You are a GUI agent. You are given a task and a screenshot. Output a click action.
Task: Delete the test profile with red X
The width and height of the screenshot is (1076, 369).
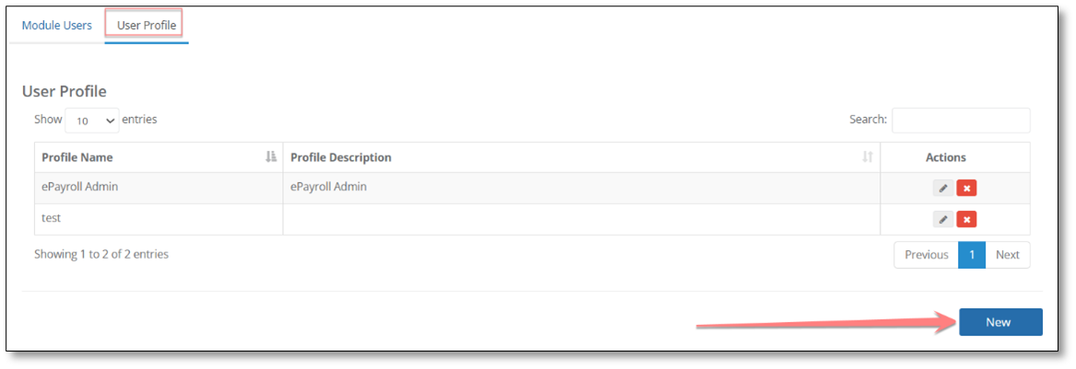tap(966, 219)
